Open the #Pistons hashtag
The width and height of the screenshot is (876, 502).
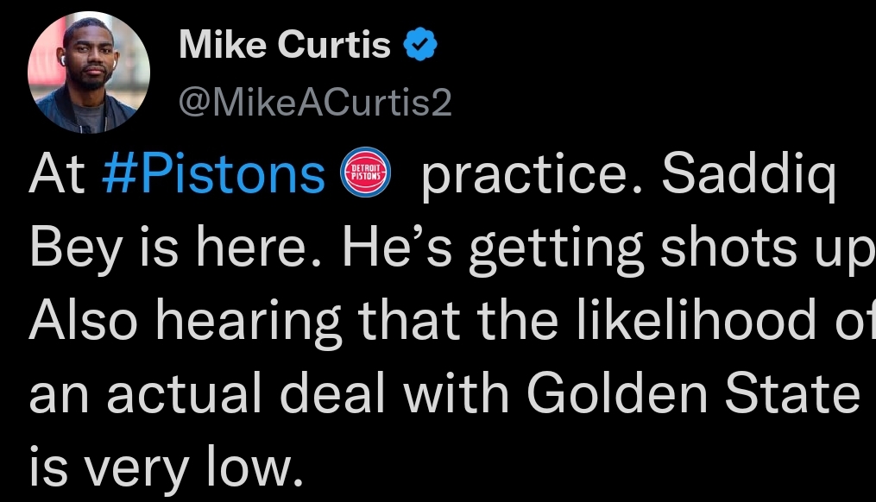click(213, 173)
